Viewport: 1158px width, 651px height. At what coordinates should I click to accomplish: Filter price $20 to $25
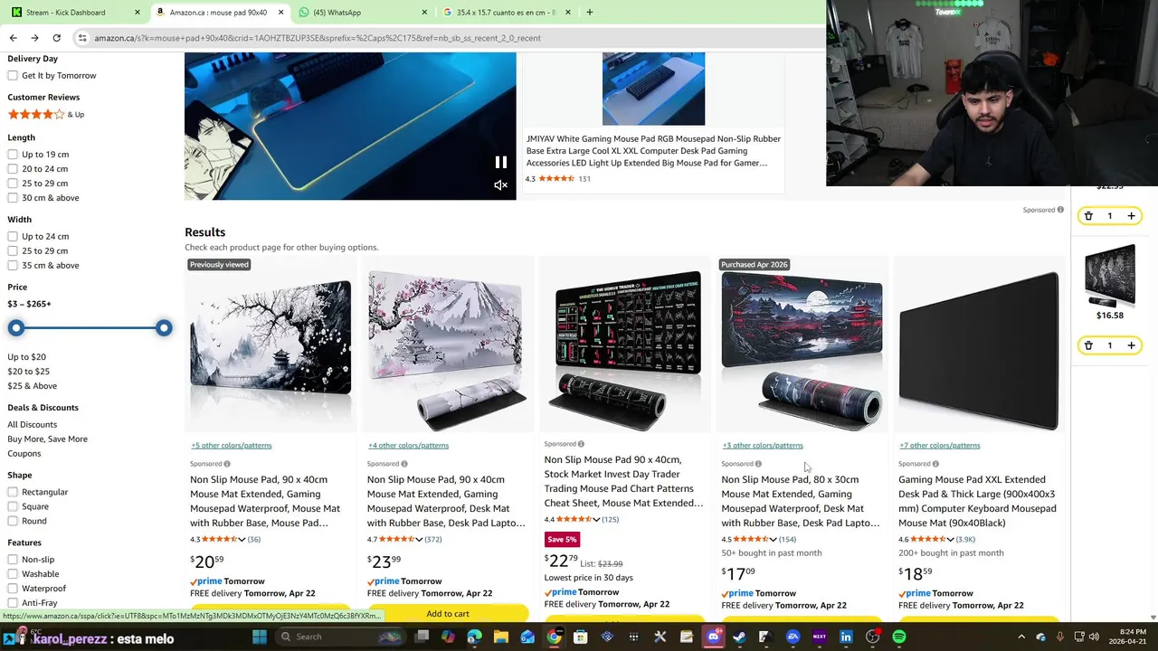point(29,372)
